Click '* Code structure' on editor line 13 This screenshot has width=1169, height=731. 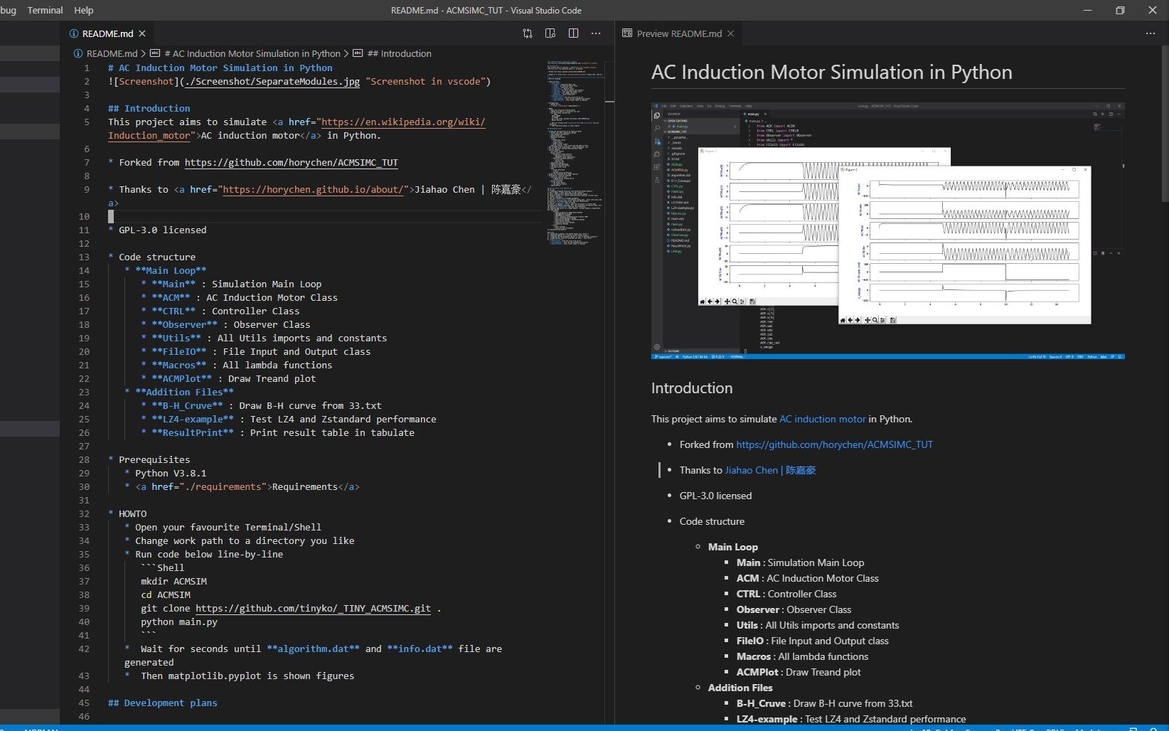click(151, 257)
